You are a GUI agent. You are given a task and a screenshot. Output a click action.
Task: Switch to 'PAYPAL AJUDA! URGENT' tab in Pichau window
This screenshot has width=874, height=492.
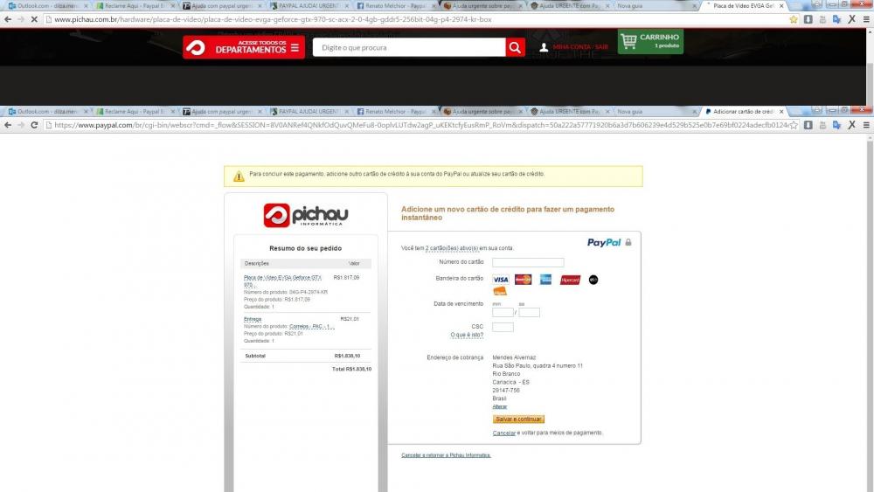pyautogui.click(x=308, y=5)
